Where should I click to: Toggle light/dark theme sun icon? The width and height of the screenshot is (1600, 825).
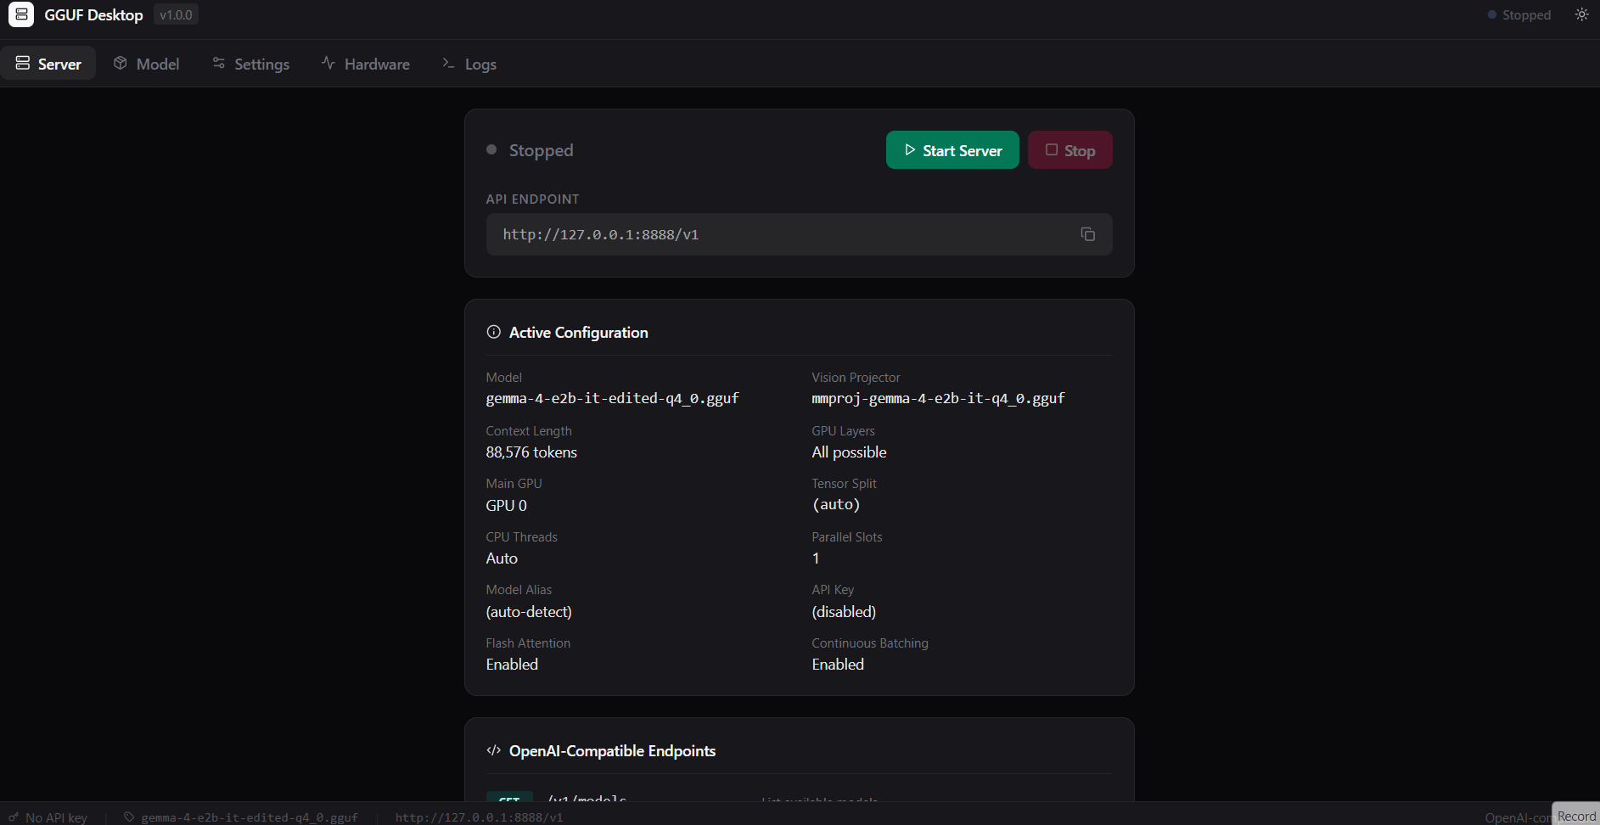tap(1581, 14)
